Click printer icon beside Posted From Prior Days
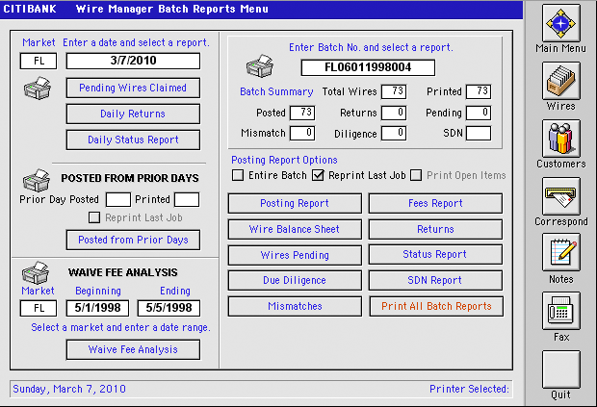The width and height of the screenshot is (597, 407). pyautogui.click(x=37, y=180)
